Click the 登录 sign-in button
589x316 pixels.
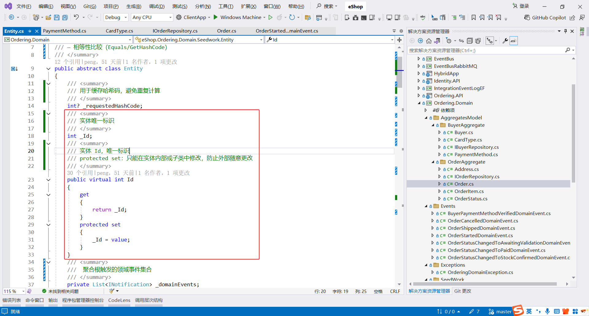pos(523,6)
